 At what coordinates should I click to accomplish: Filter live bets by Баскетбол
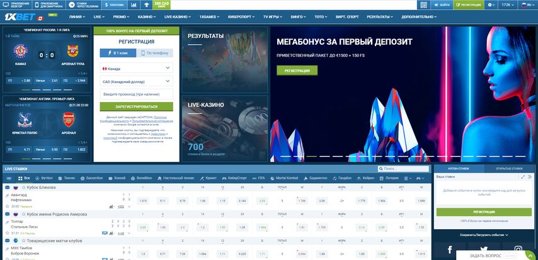pos(91,178)
